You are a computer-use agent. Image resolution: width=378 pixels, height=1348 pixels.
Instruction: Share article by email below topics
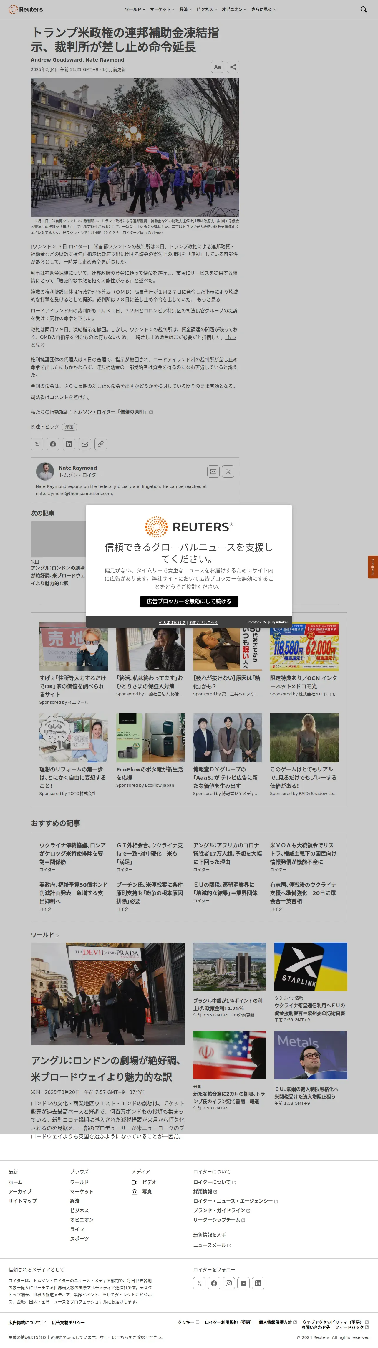[85, 444]
